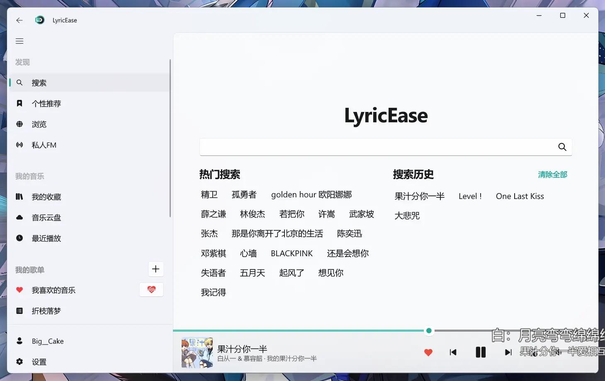Click the magnifier icon in search box
Image resolution: width=605 pixels, height=381 pixels.
click(x=562, y=147)
